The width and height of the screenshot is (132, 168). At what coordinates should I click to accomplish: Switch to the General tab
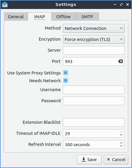click(x=16, y=17)
